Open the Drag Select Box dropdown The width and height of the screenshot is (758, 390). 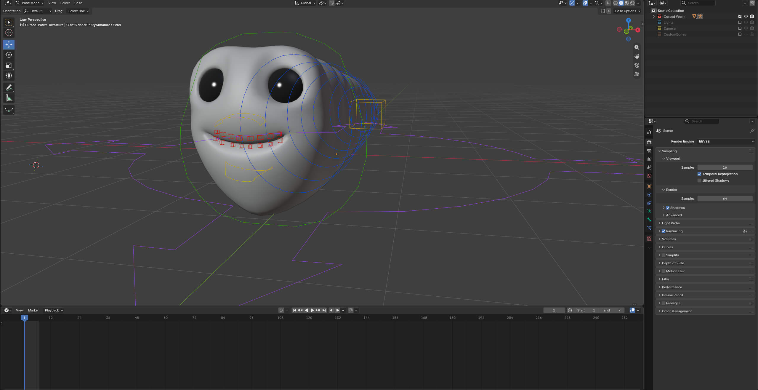point(78,11)
